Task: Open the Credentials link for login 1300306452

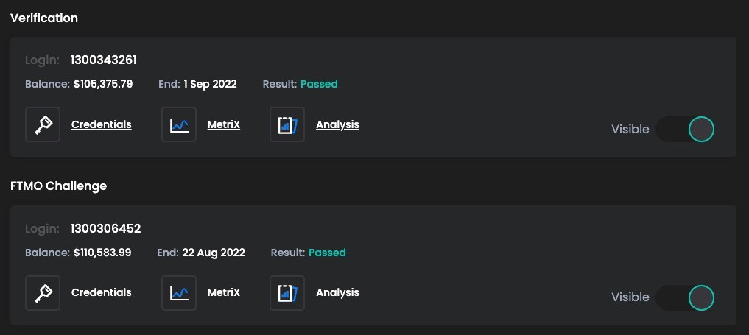Action: pos(102,292)
